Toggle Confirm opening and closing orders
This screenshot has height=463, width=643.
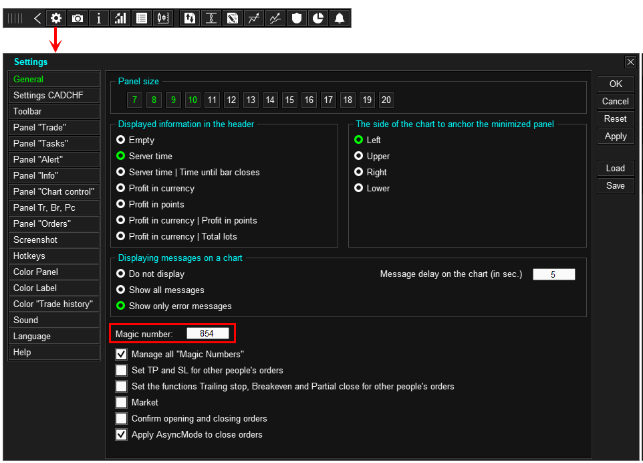(x=122, y=418)
